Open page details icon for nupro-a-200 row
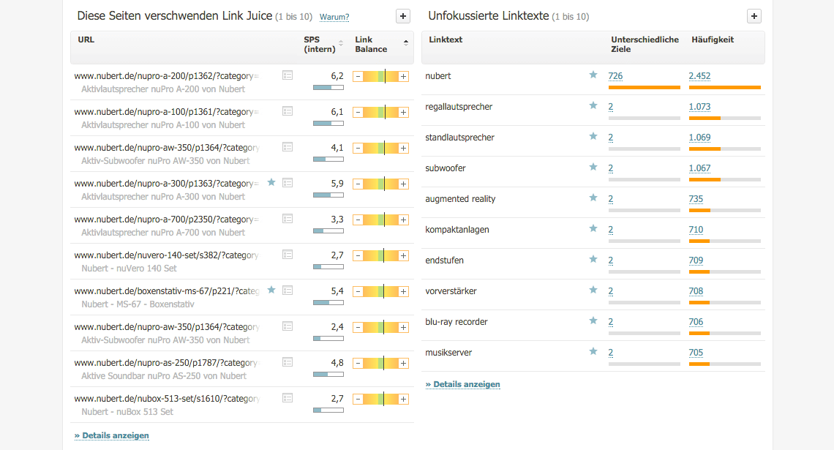This screenshot has width=834, height=450. coord(288,75)
